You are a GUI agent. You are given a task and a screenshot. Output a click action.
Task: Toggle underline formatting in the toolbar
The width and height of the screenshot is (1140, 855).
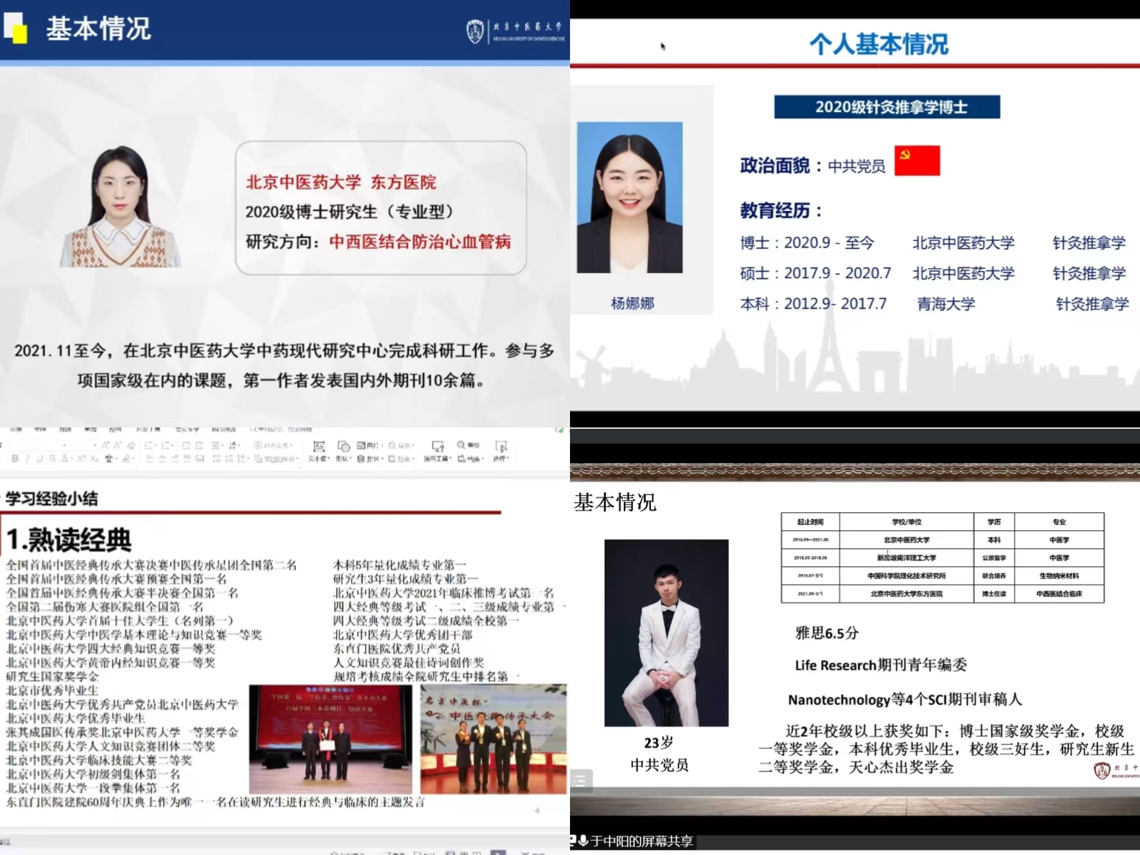[40, 458]
